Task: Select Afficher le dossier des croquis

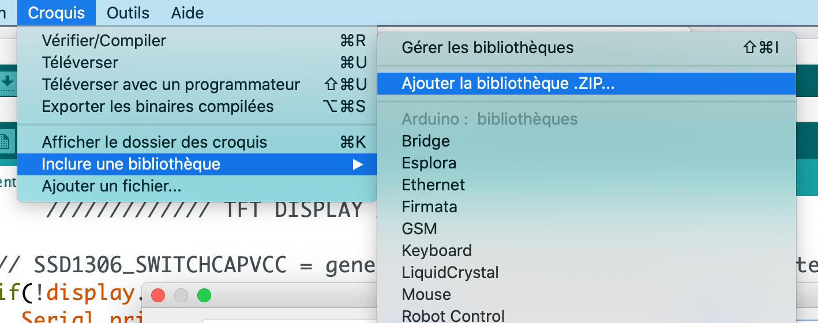Action: (154, 142)
